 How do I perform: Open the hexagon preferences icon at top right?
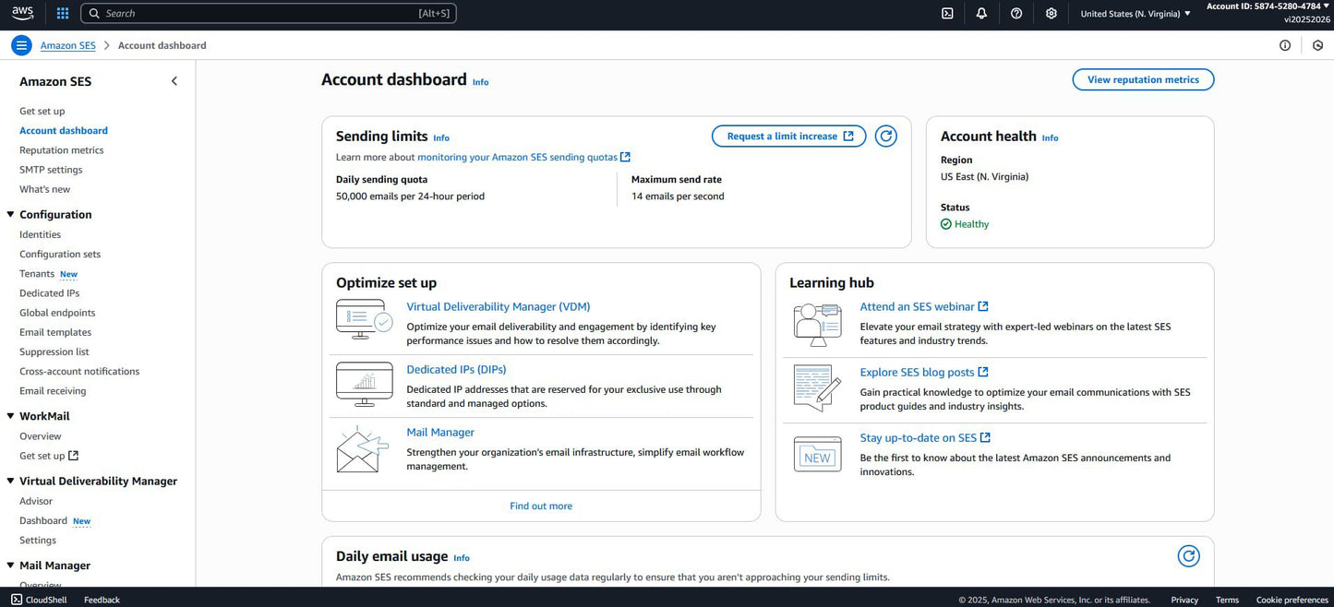pos(1318,45)
